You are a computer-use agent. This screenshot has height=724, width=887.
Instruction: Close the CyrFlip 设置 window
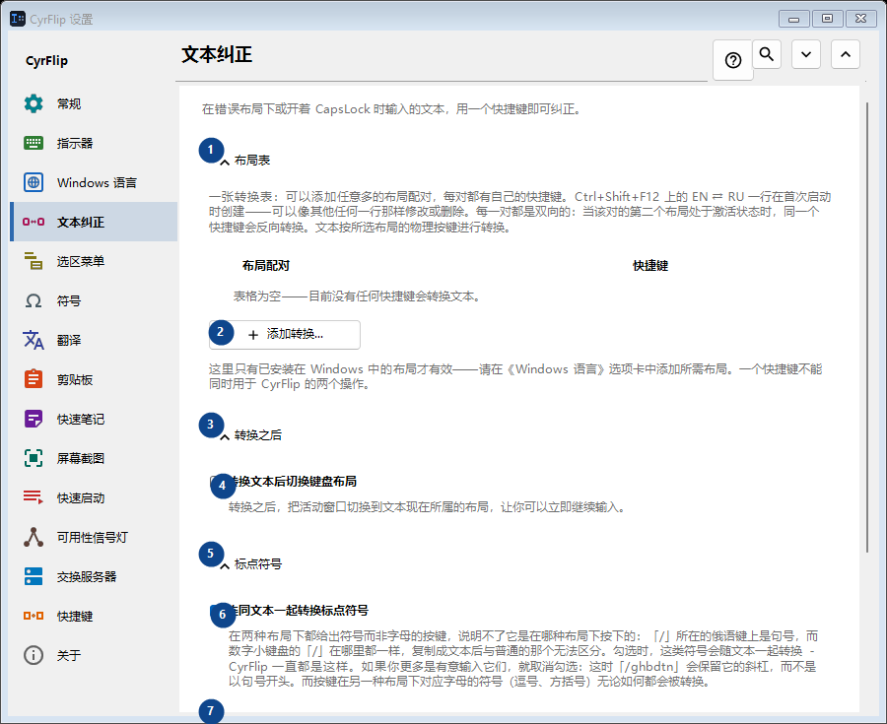pos(861,19)
